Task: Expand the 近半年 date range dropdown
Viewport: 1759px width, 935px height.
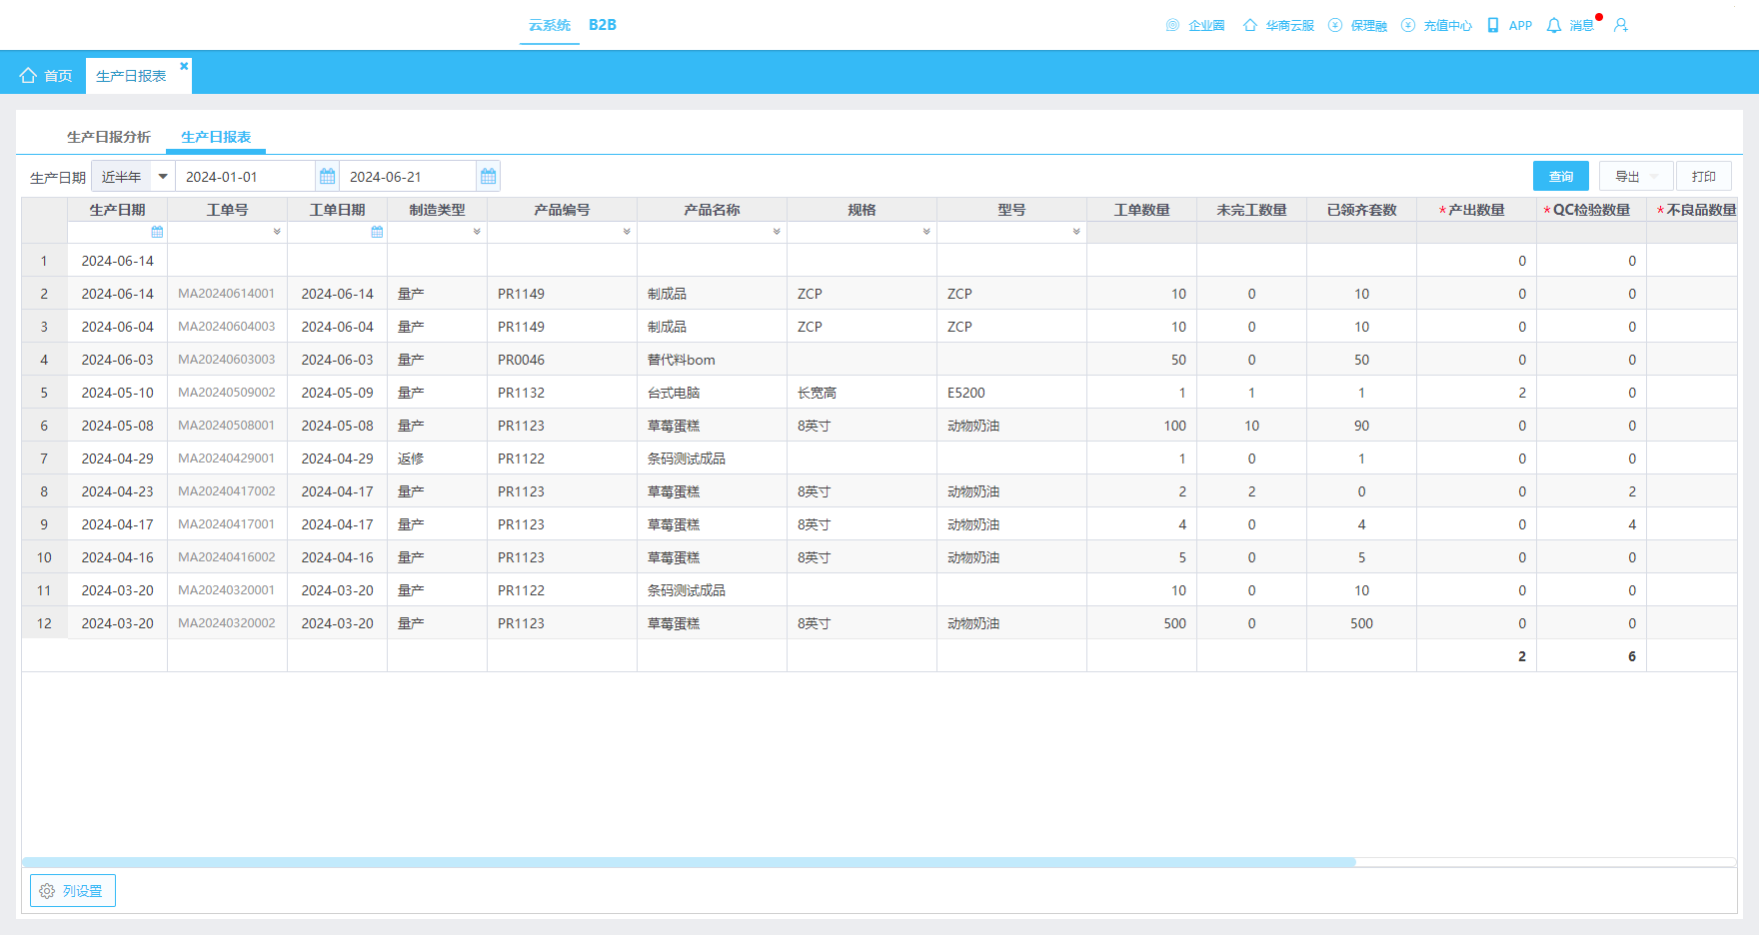Action: click(163, 177)
